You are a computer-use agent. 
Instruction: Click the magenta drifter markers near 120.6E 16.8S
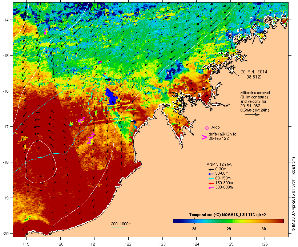pos(81,121)
